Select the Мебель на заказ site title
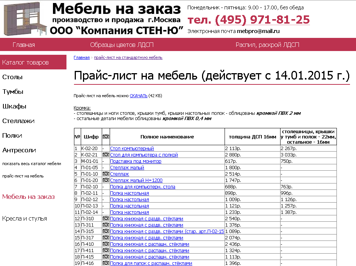The width and height of the screenshot is (356, 266). [116, 9]
